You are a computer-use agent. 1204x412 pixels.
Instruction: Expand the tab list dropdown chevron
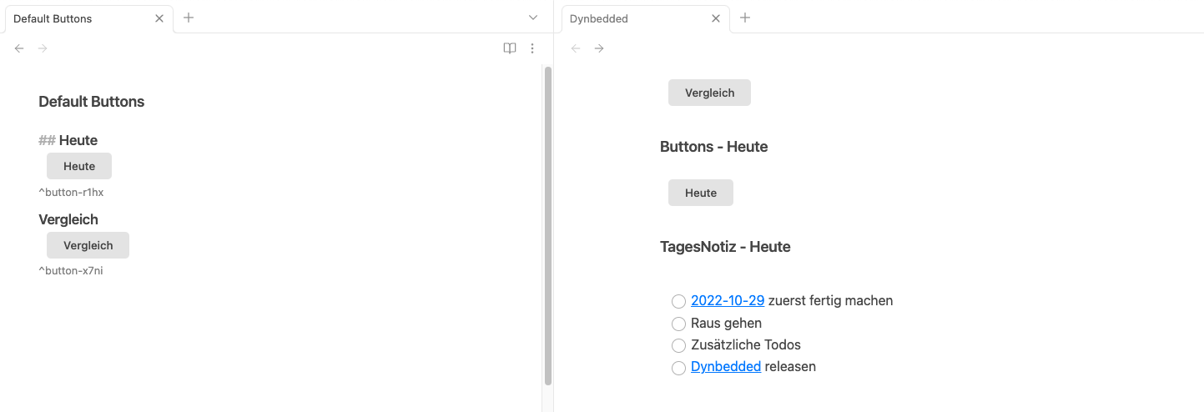click(x=533, y=18)
